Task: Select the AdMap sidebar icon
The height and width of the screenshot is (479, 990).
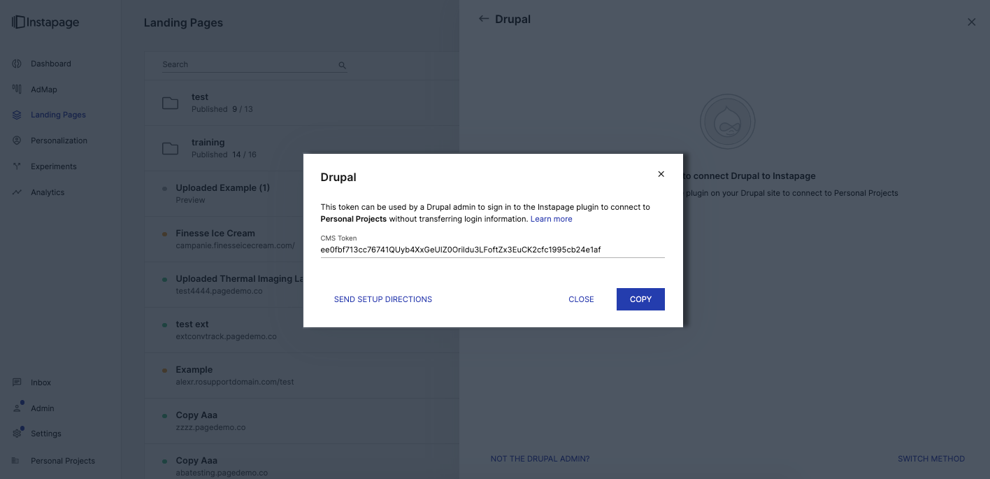Action: 17,90
